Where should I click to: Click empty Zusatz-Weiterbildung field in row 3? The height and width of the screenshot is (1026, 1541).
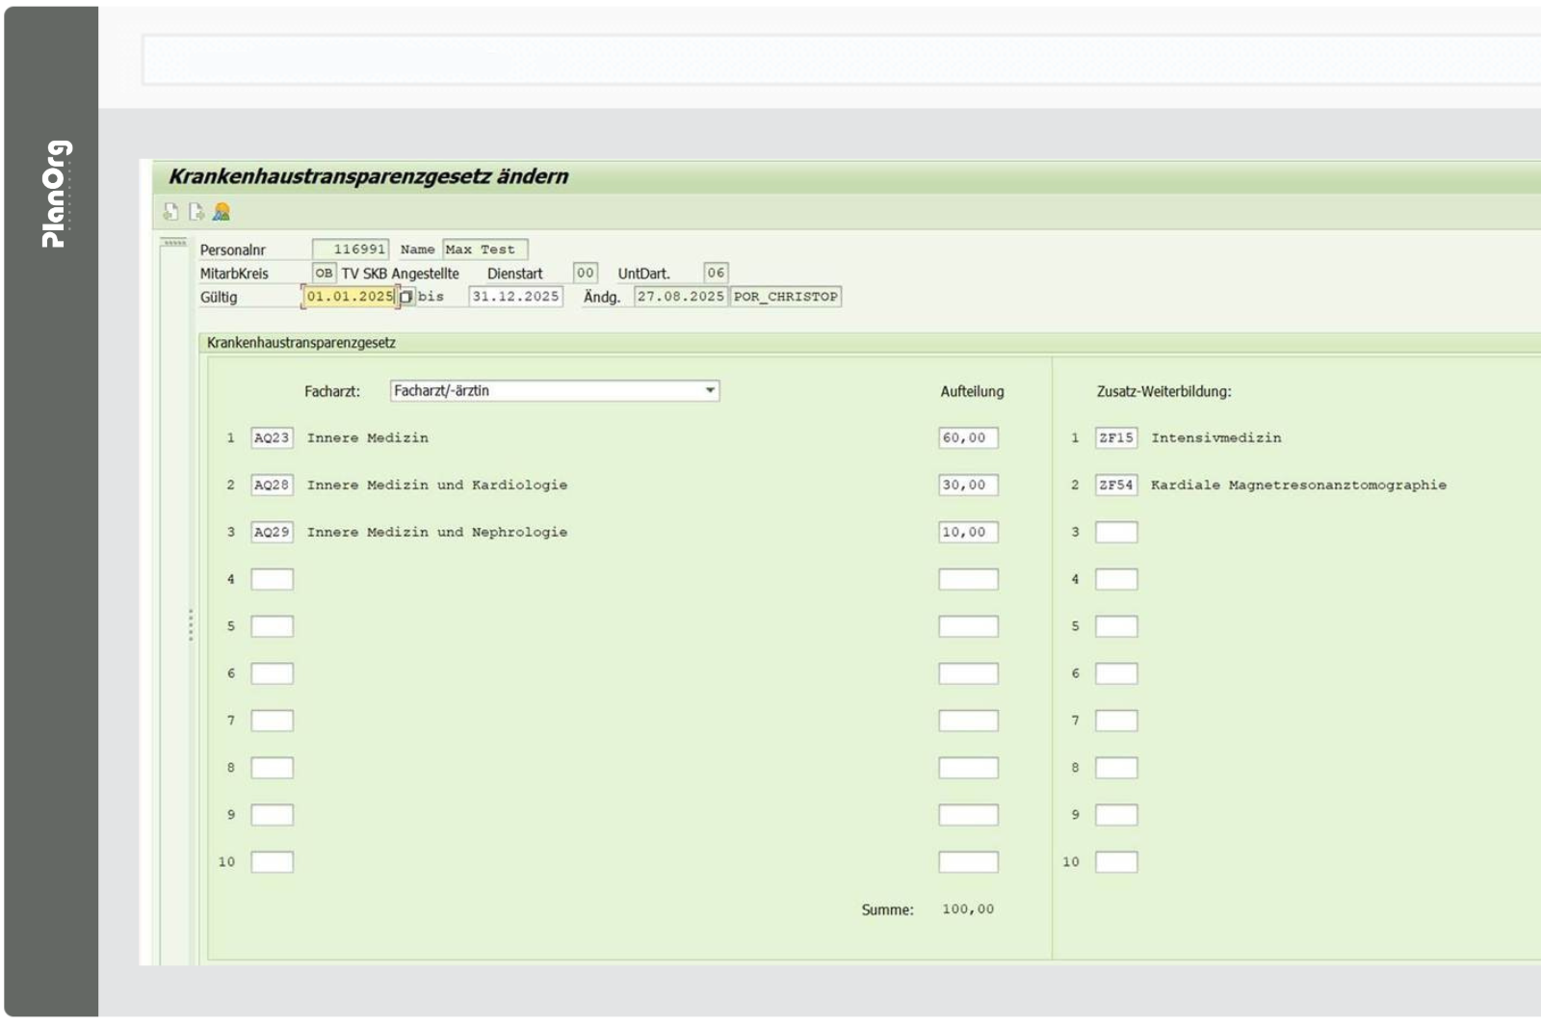(x=1116, y=533)
